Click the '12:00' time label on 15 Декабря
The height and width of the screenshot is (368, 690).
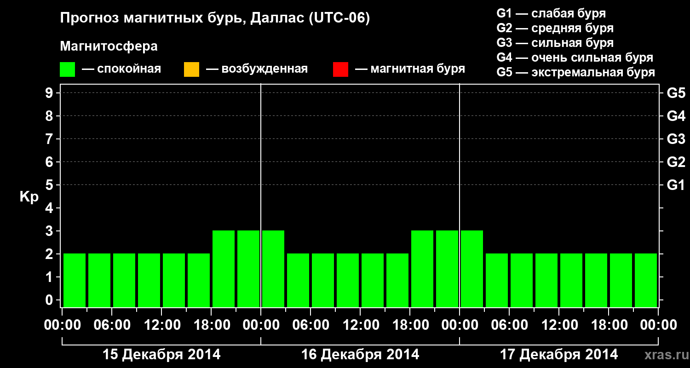tap(162, 325)
